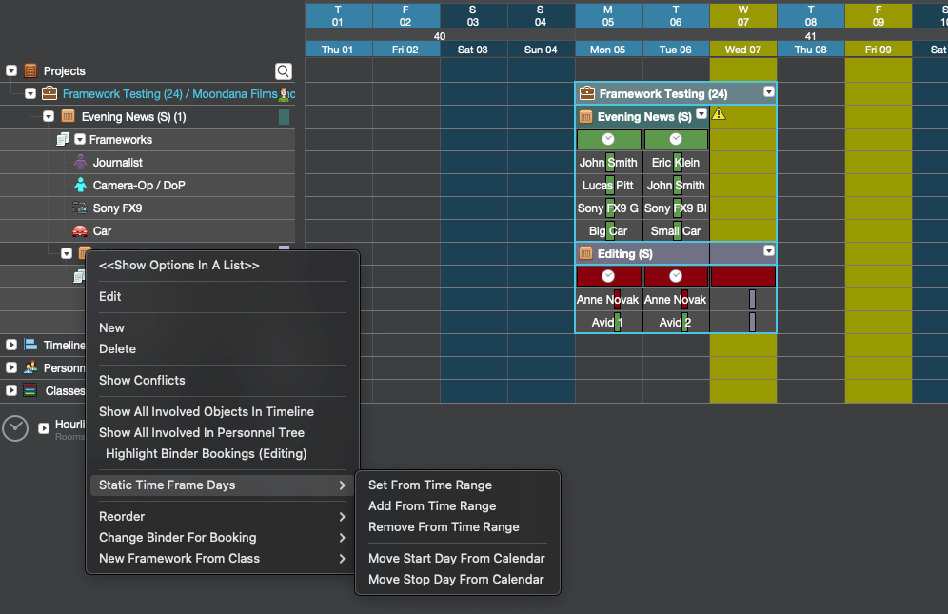Click the Sony FX9 camera icon
This screenshot has width=948, height=614.
80,208
